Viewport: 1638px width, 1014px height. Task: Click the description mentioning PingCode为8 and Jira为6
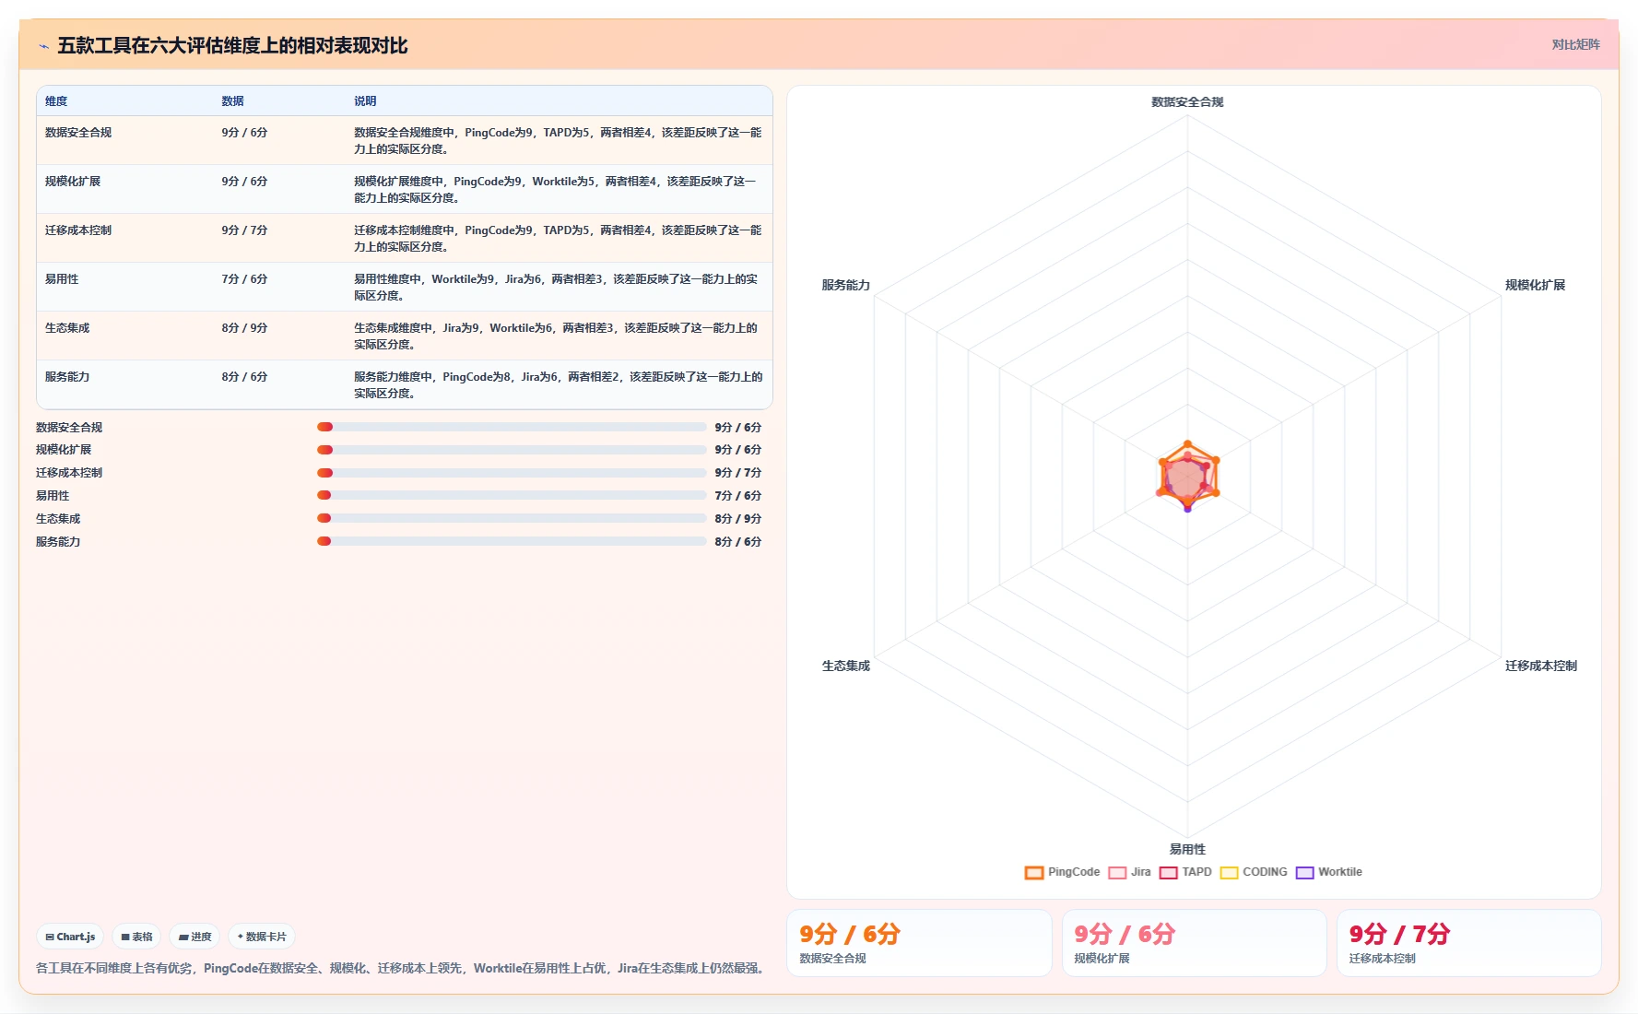pos(559,385)
